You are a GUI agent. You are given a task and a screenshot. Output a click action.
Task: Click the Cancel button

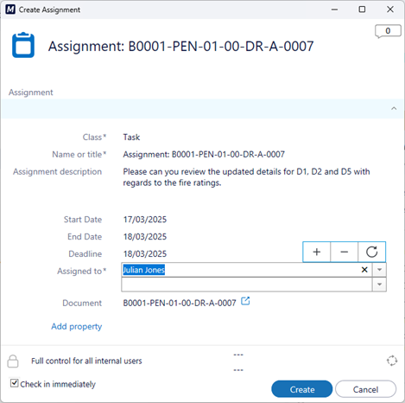tap(365, 389)
